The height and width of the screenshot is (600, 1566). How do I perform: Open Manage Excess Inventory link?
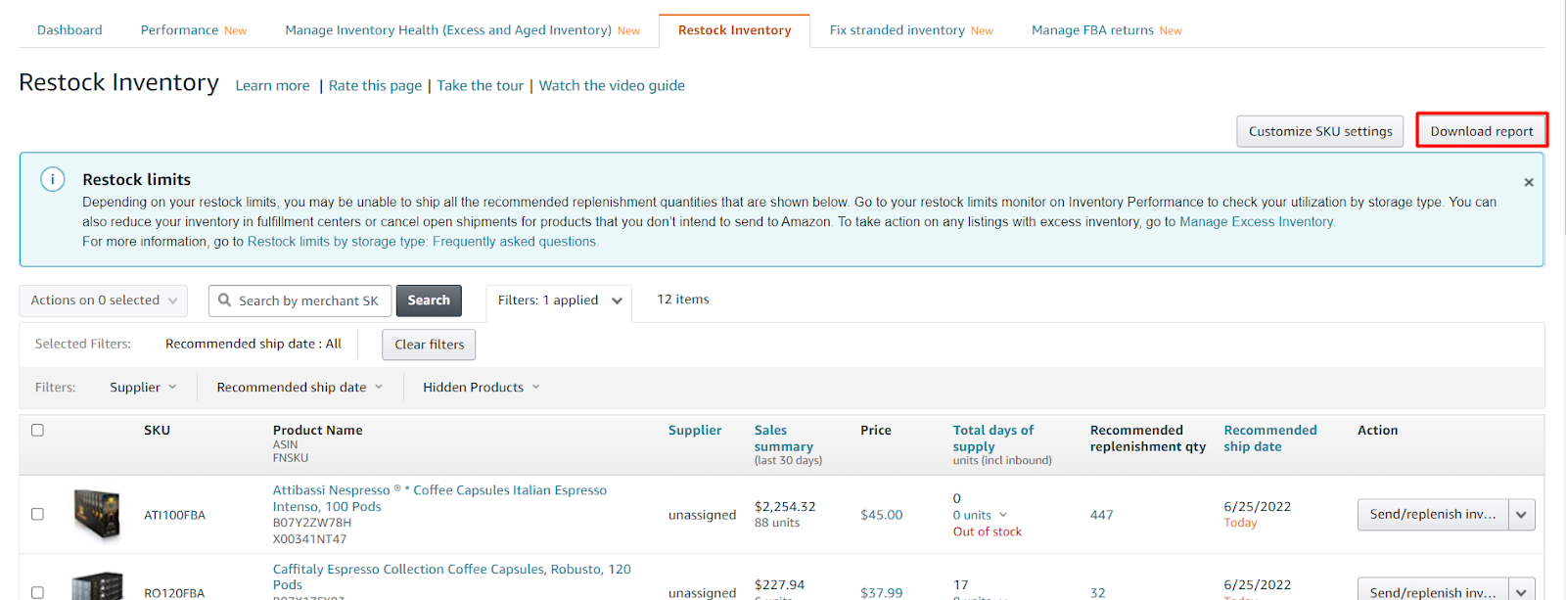click(1257, 222)
